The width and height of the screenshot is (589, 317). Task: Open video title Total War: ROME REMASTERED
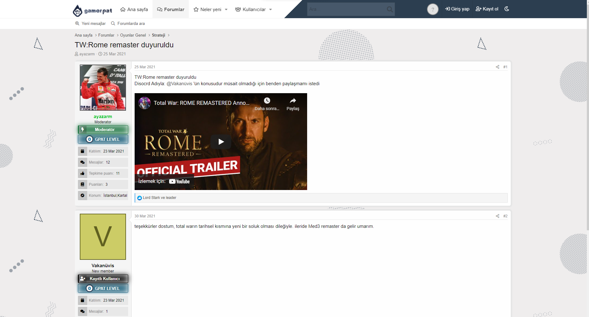201,103
